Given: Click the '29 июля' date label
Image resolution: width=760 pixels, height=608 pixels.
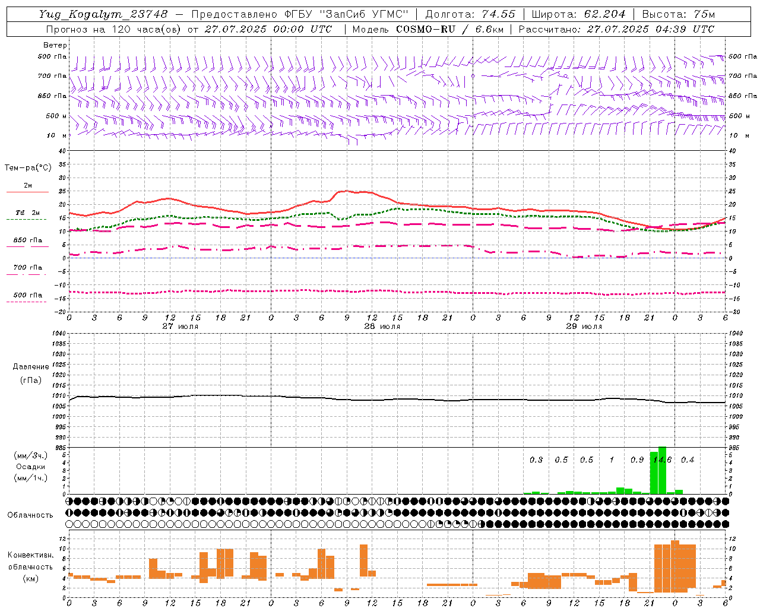Looking at the screenshot, I should pyautogui.click(x=584, y=327).
